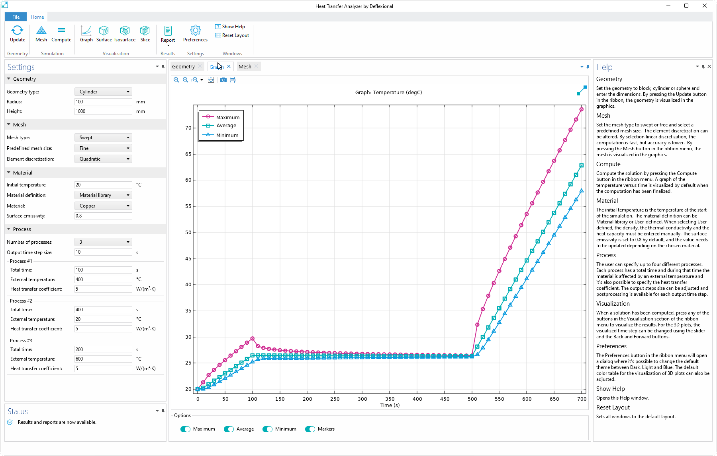
Task: Click the Mesh ribbon icon
Action: (x=41, y=34)
